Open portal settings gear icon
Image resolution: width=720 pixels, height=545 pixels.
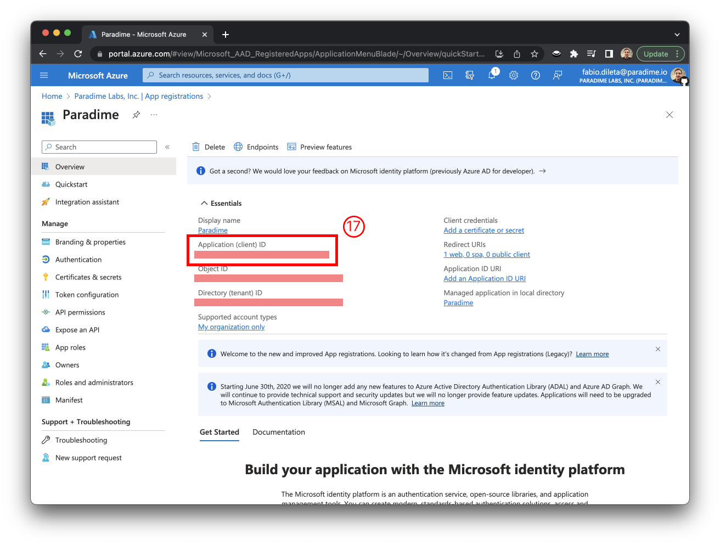[x=514, y=75]
